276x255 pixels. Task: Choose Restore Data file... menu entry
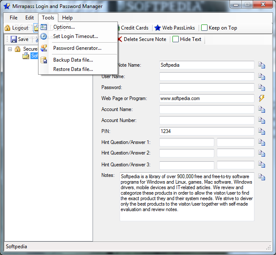coord(78,69)
